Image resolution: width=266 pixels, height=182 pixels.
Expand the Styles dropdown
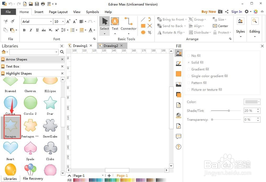tap(240, 37)
